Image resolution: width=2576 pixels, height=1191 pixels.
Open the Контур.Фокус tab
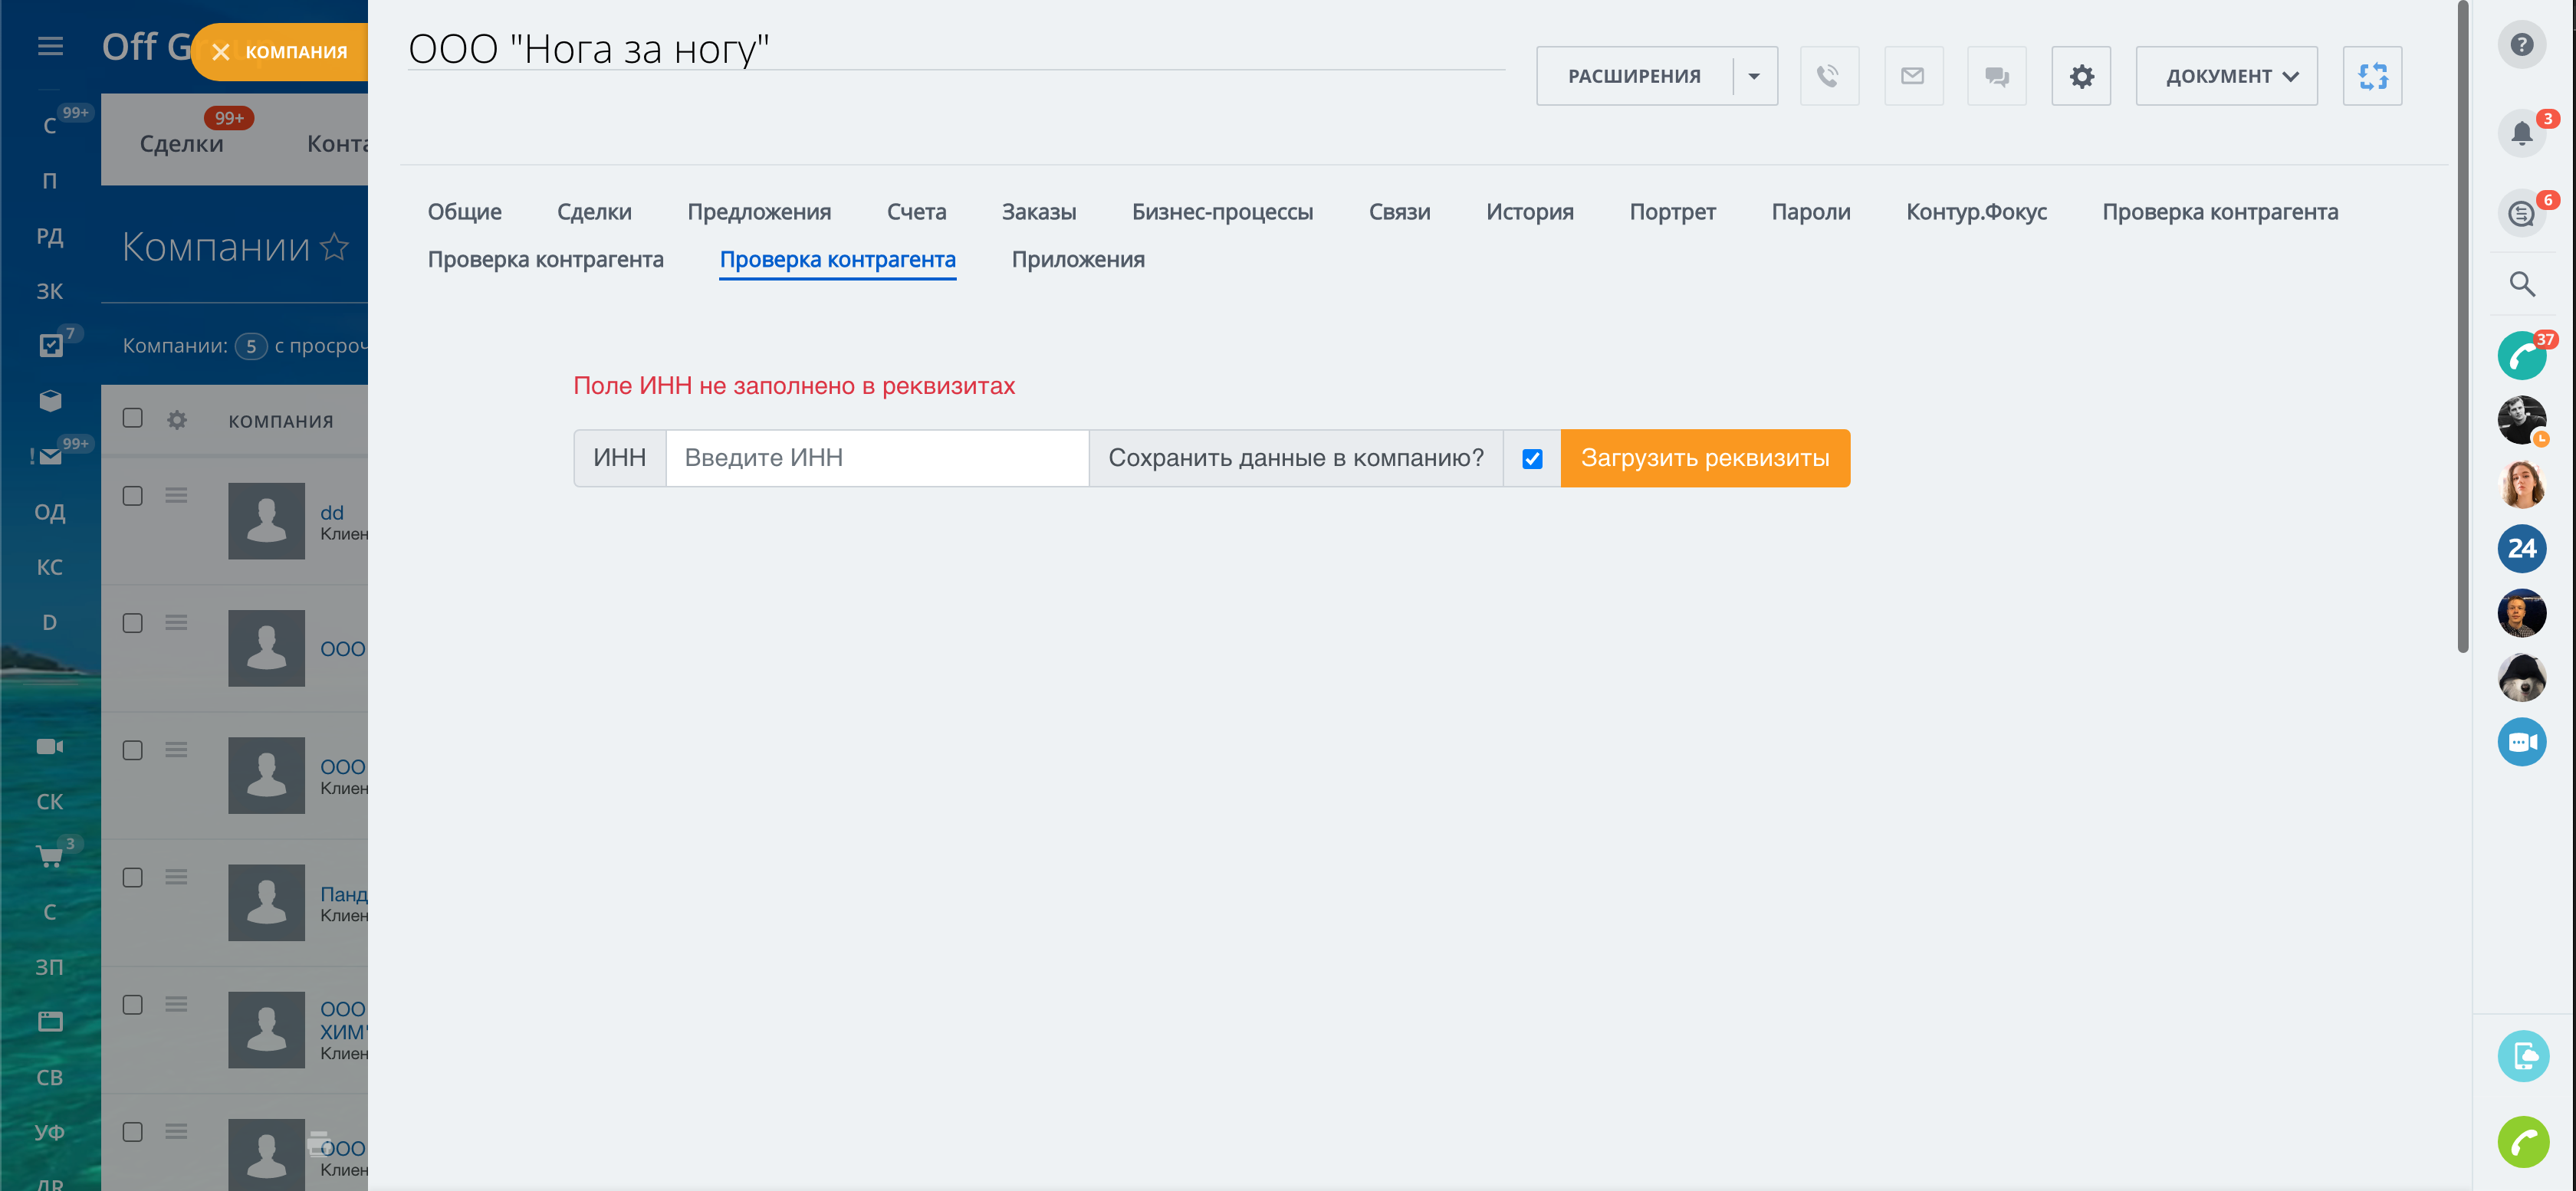pyautogui.click(x=1975, y=212)
